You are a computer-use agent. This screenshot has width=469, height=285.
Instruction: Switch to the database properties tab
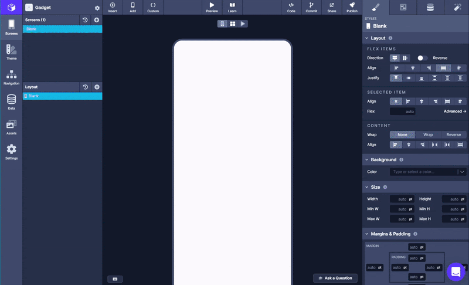click(430, 7)
